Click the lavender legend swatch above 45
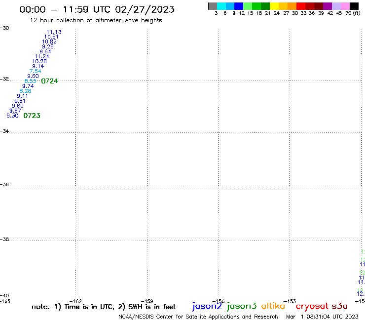Image resolution: width=365 pixels, height=321 pixels. click(336, 6)
